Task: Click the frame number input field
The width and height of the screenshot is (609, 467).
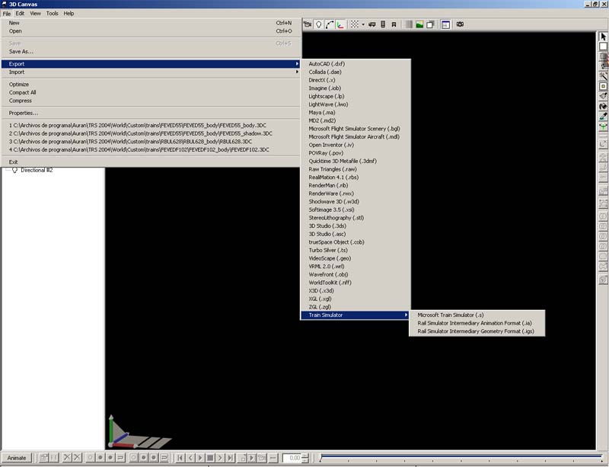Action: click(x=292, y=458)
